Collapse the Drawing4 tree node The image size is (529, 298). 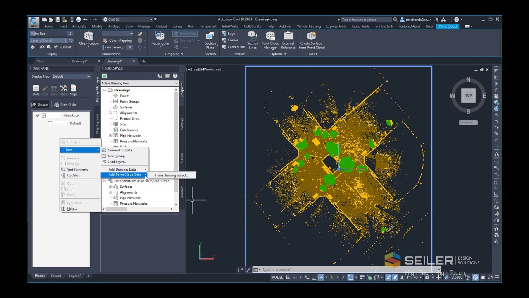click(105, 90)
